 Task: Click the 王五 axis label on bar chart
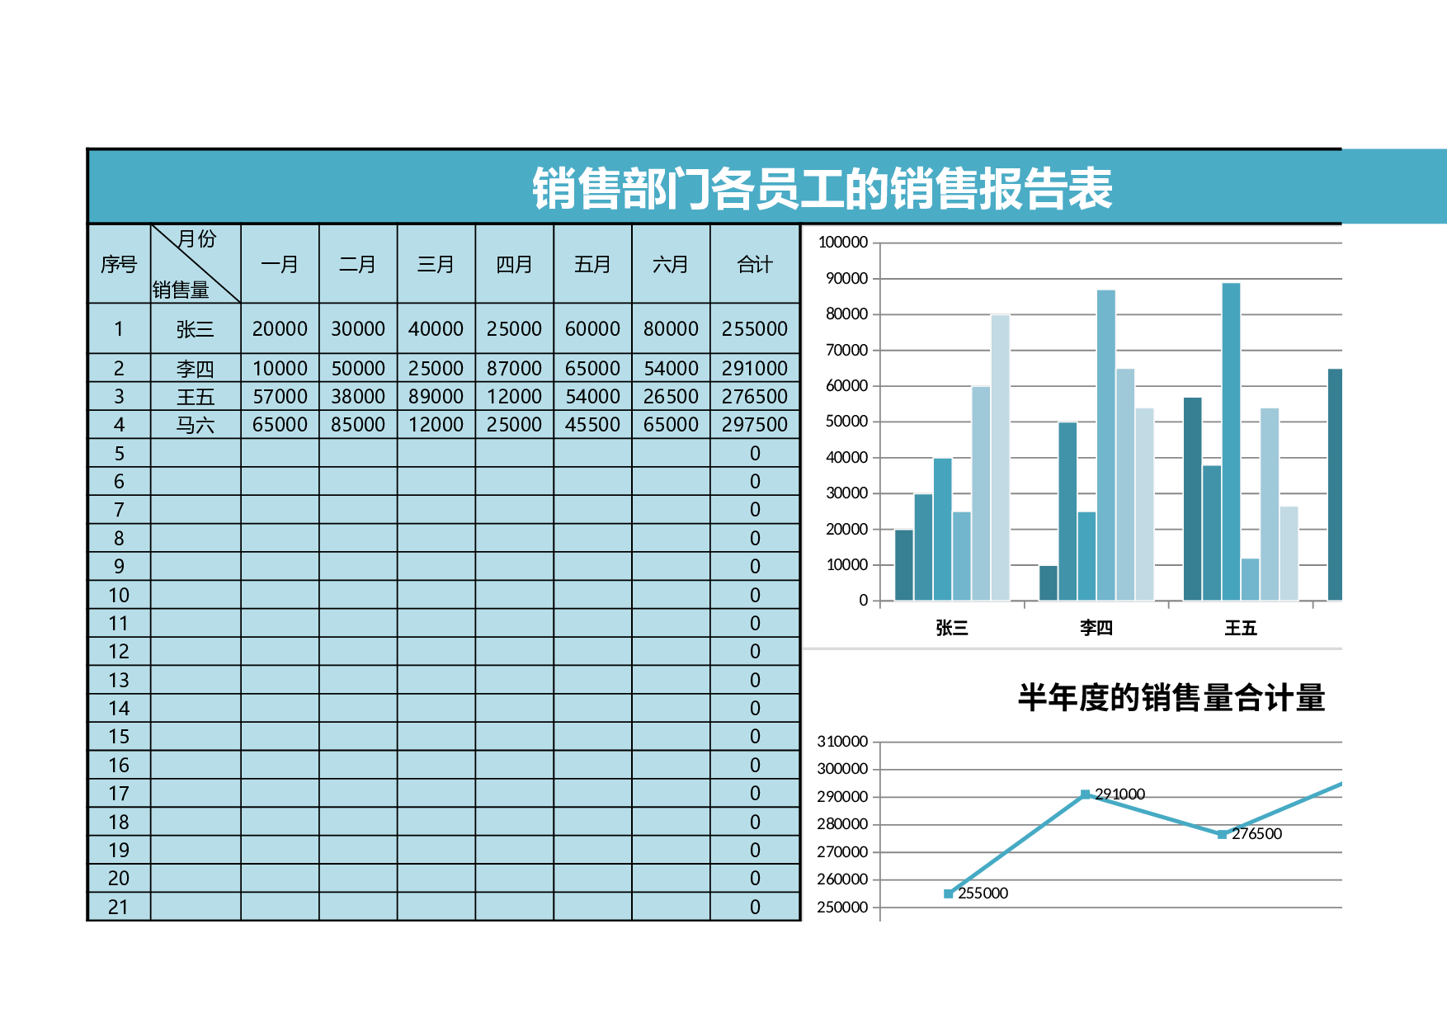(x=1241, y=628)
